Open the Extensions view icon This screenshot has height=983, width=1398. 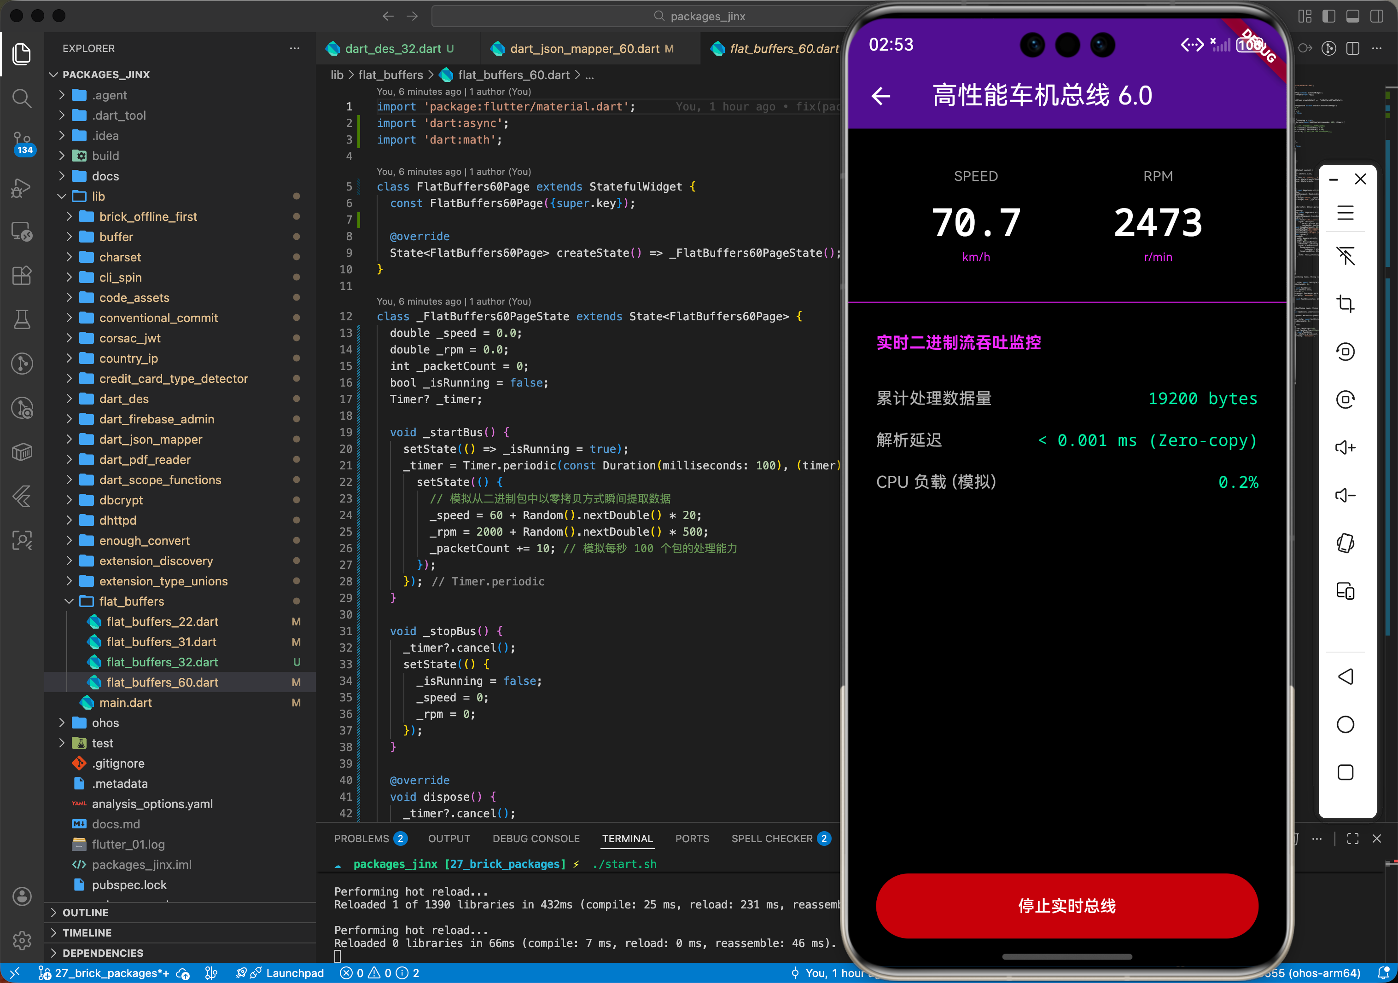point(22,276)
